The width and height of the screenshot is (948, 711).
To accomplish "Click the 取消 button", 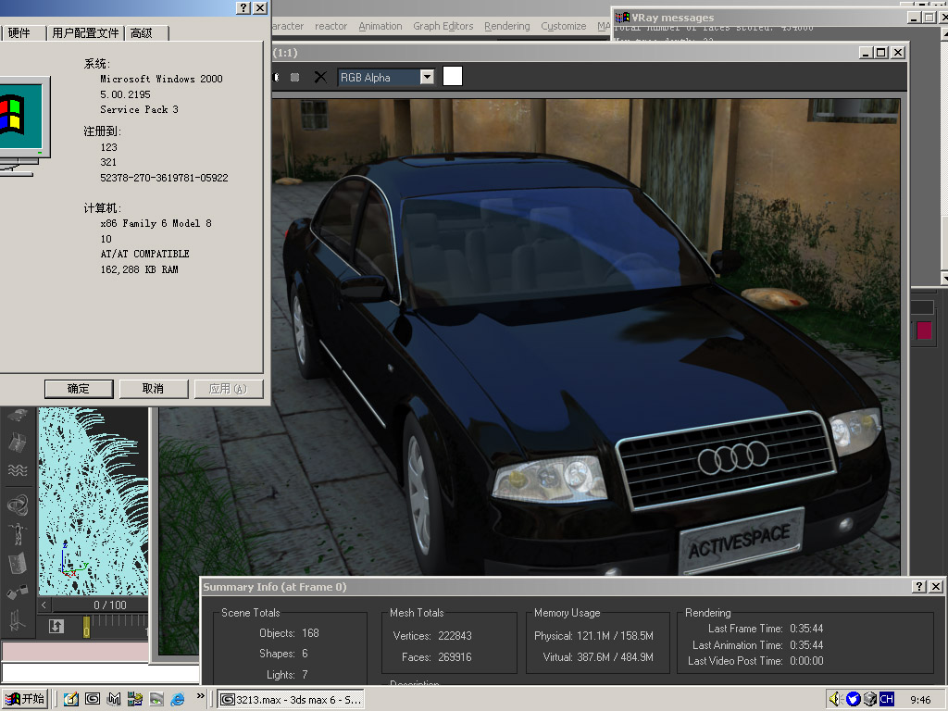I will tap(153, 389).
